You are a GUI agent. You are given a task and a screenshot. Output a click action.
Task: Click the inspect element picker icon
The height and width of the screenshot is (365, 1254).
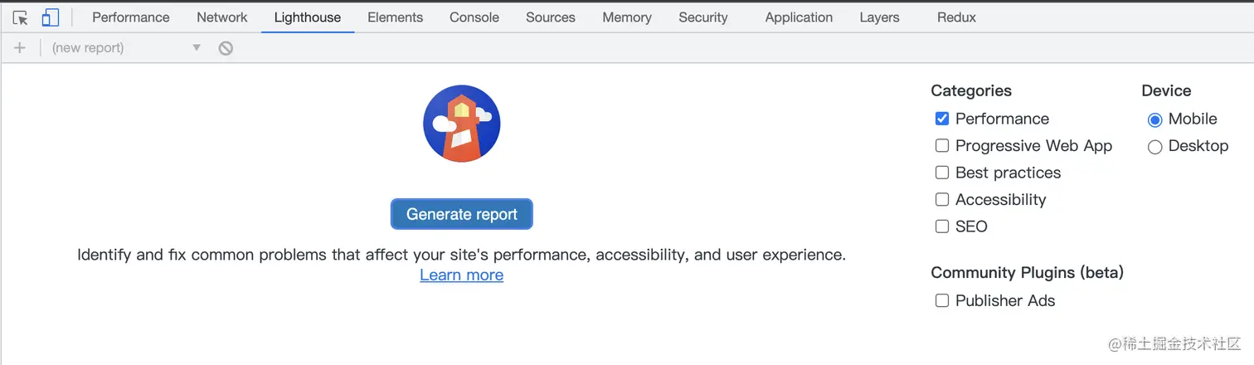[21, 17]
